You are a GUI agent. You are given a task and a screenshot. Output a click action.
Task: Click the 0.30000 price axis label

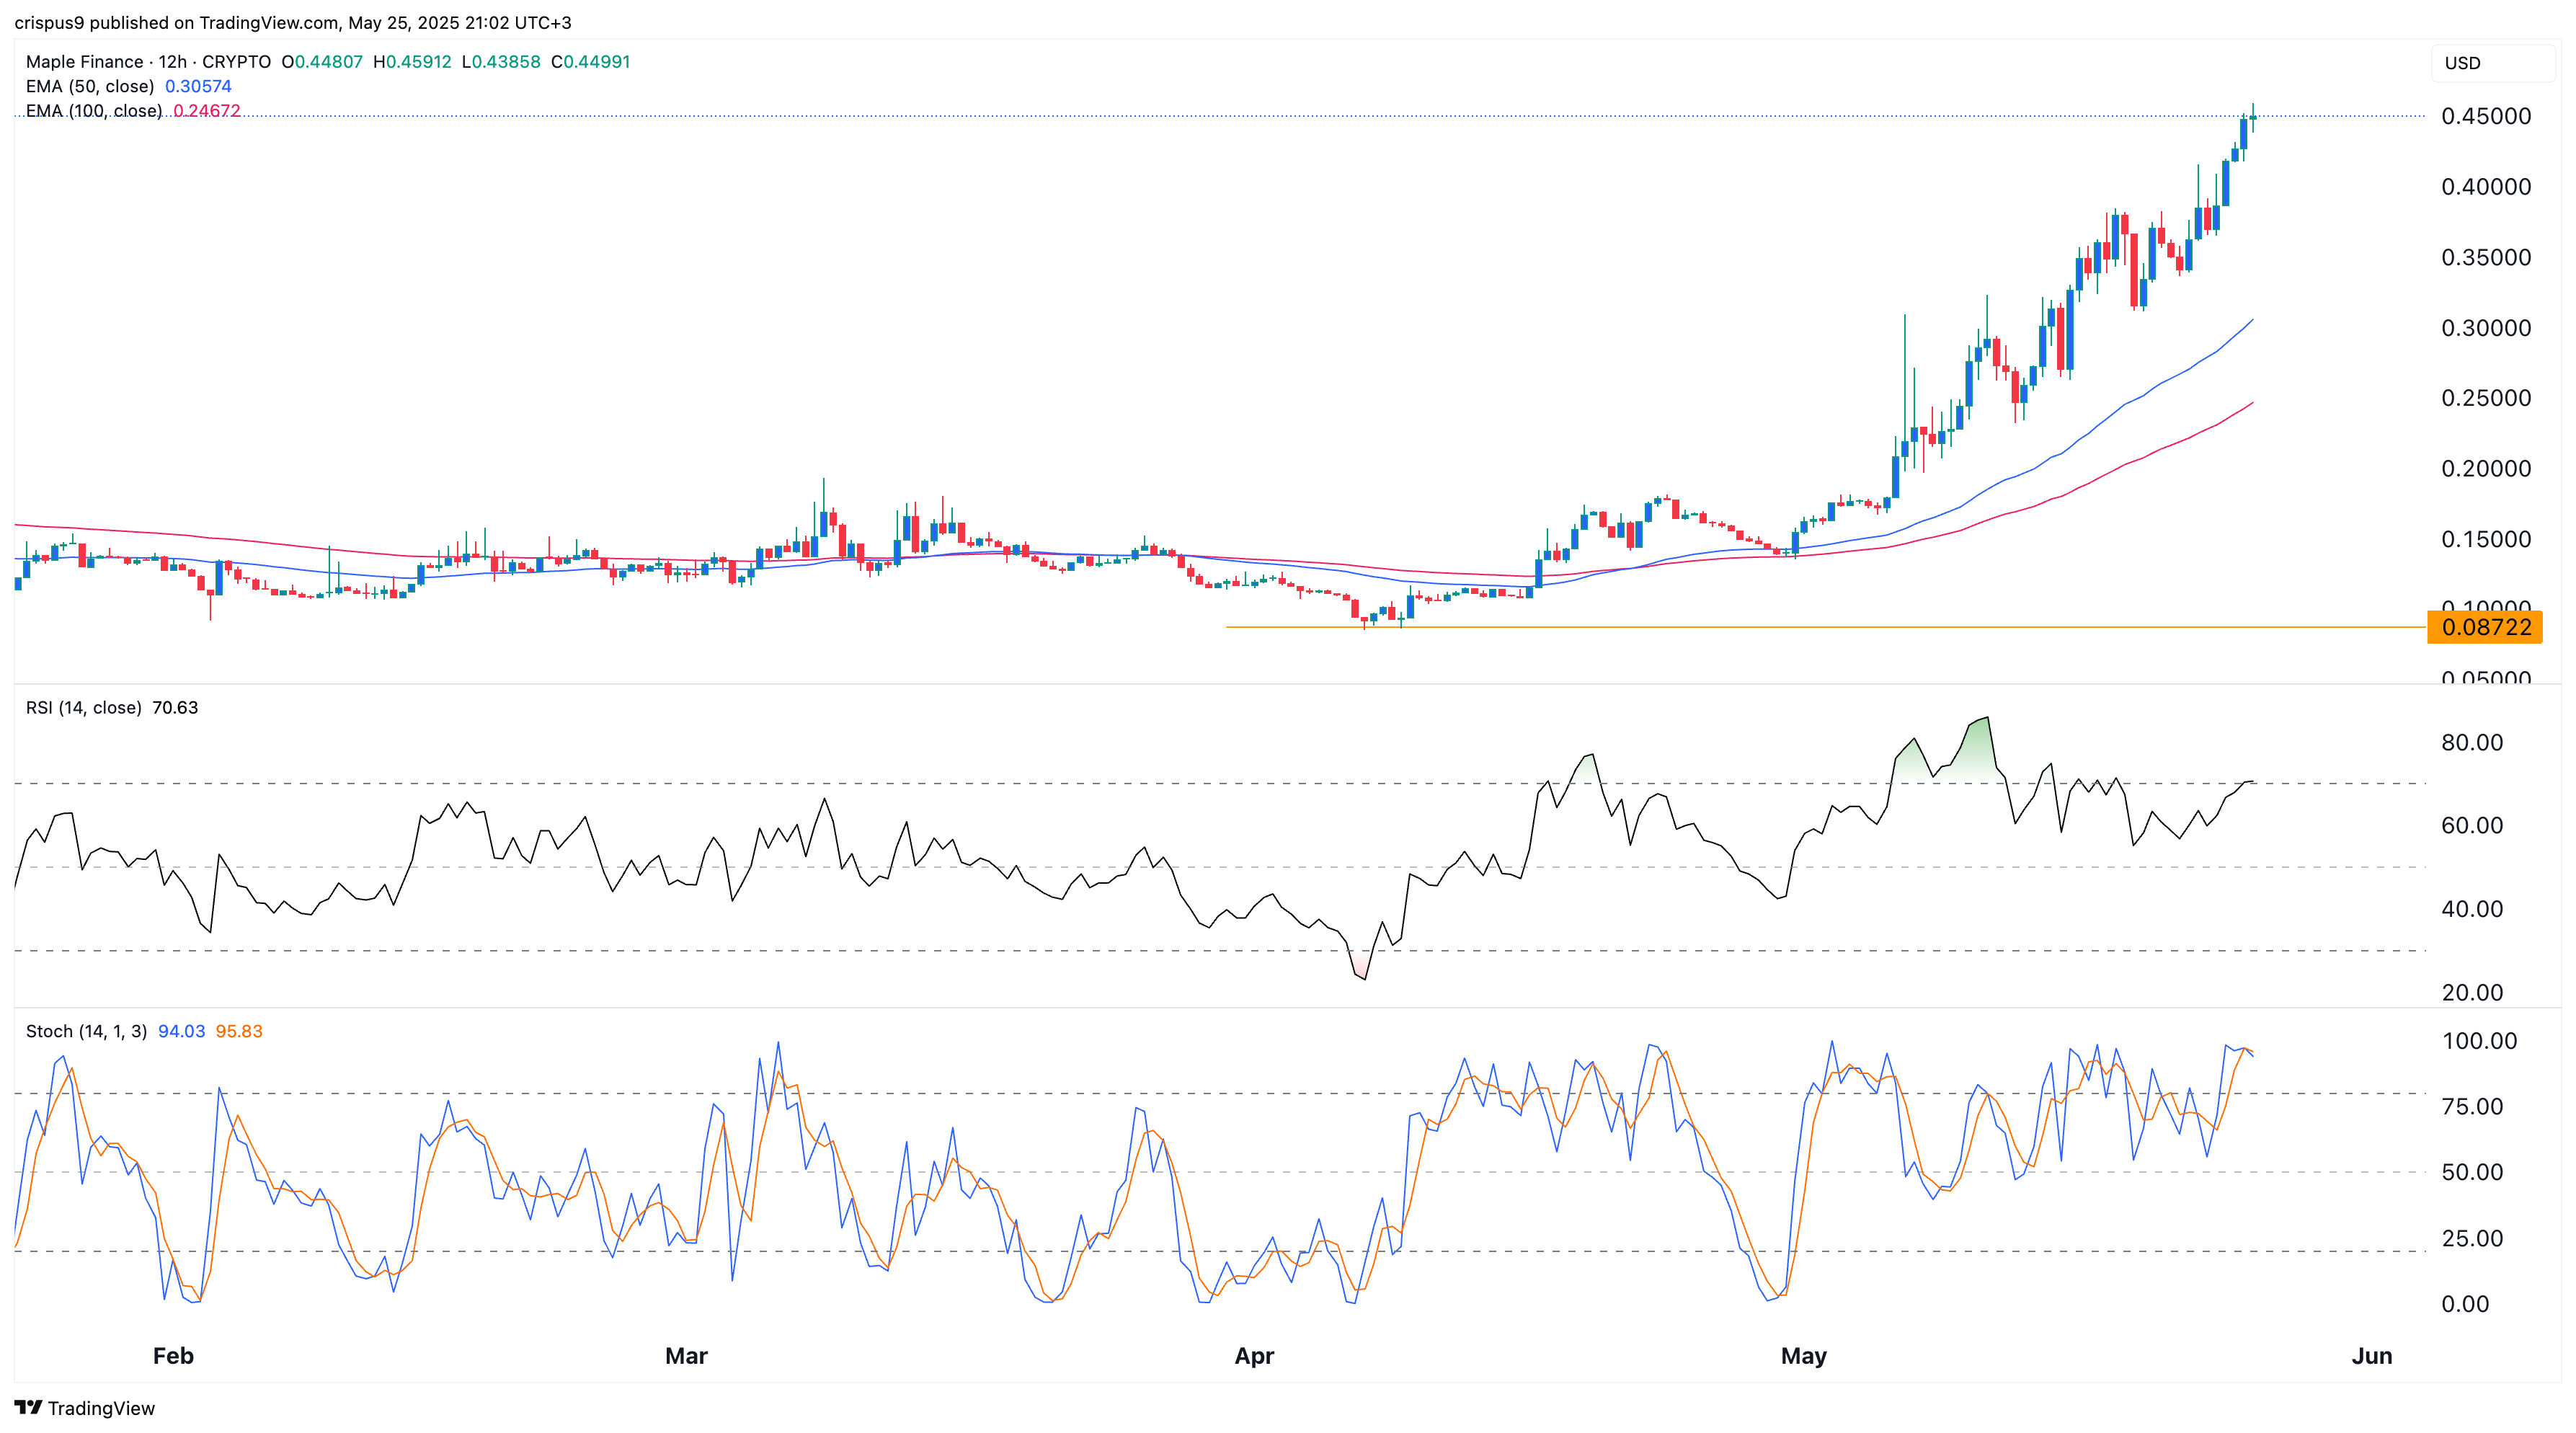coord(2486,328)
